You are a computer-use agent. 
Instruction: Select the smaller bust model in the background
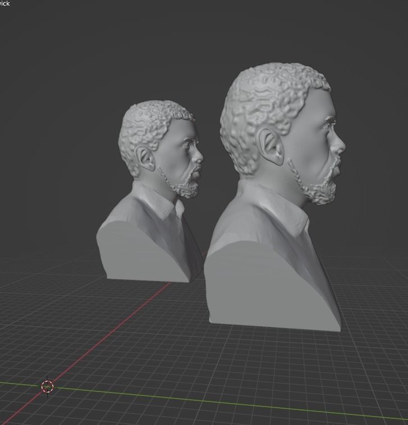point(150,191)
